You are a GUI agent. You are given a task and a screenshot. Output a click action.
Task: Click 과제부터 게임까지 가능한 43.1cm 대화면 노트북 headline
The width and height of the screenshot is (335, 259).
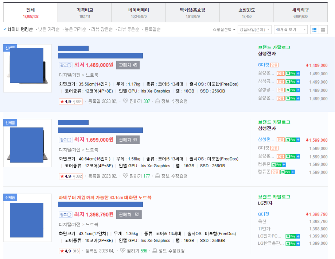coord(105,198)
